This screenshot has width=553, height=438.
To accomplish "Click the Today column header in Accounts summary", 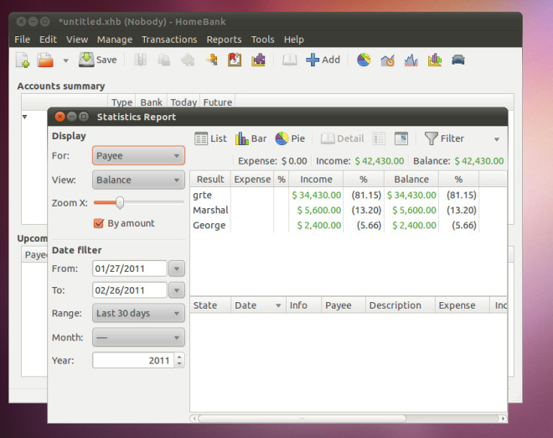I will pos(183,102).
